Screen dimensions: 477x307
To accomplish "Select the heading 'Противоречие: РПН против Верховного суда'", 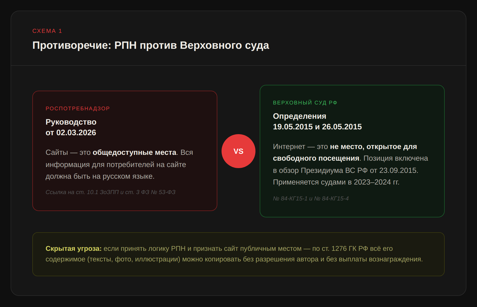I will point(151,45).
